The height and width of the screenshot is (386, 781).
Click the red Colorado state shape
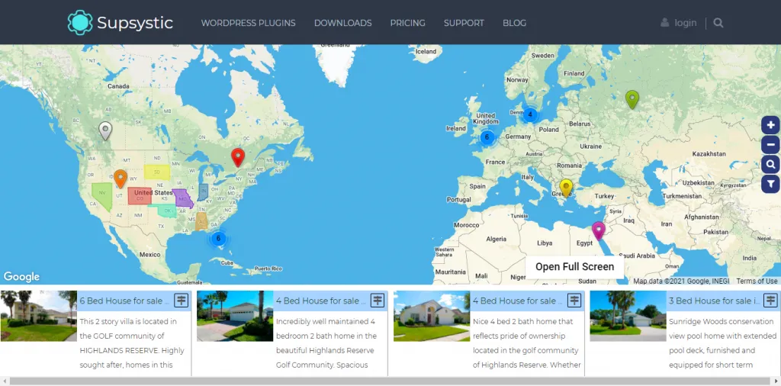[140, 196]
